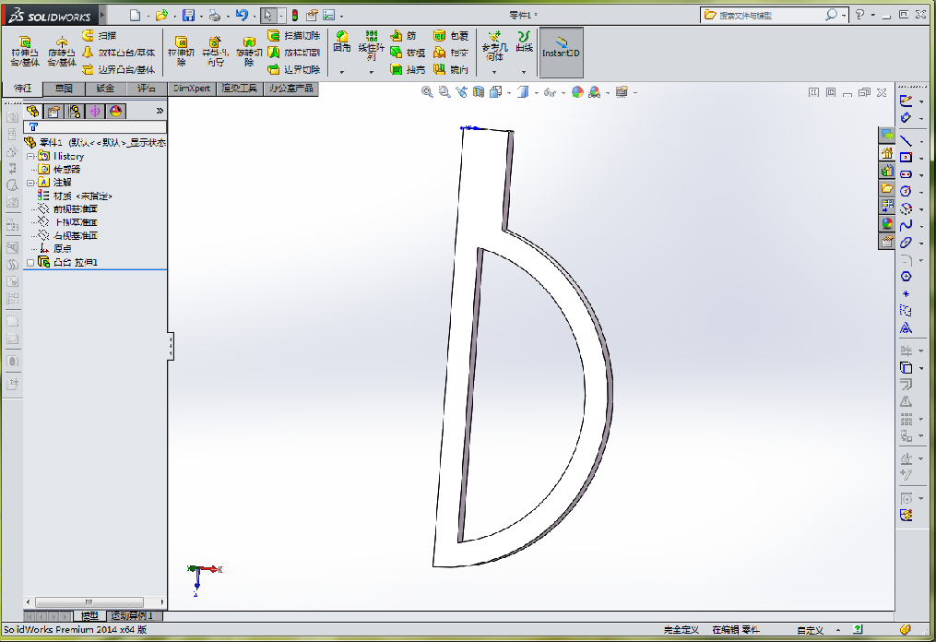
Task: Click the Rebuild traffic light button
Action: coord(294,16)
